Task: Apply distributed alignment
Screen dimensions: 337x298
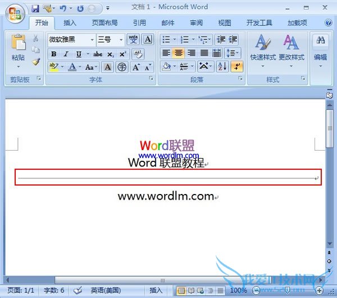Action: (217, 53)
